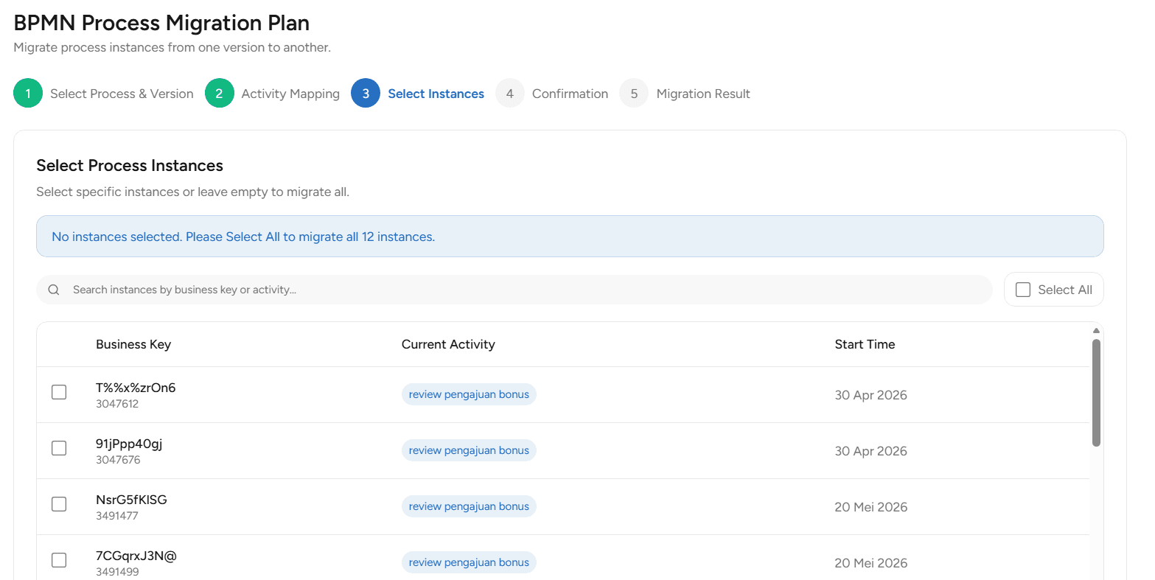Image resolution: width=1155 pixels, height=580 pixels.
Task: Click the step 5 circle
Action: [x=634, y=94]
